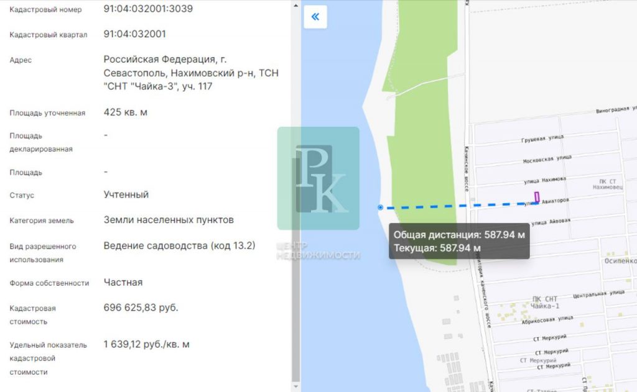Click the улица Нахимова street label

pos(544,180)
